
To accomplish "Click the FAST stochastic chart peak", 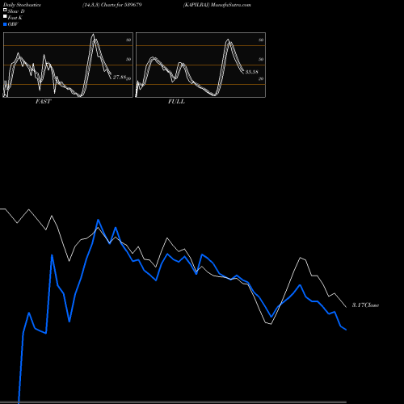I will click(x=93, y=35).
